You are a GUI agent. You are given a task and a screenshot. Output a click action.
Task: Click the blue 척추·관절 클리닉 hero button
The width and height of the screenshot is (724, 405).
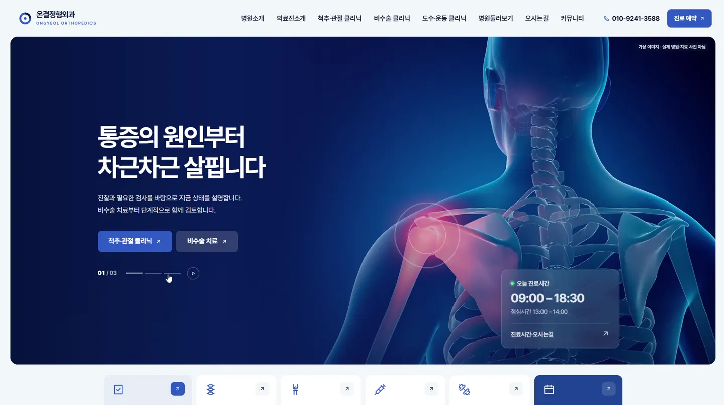[x=135, y=241]
